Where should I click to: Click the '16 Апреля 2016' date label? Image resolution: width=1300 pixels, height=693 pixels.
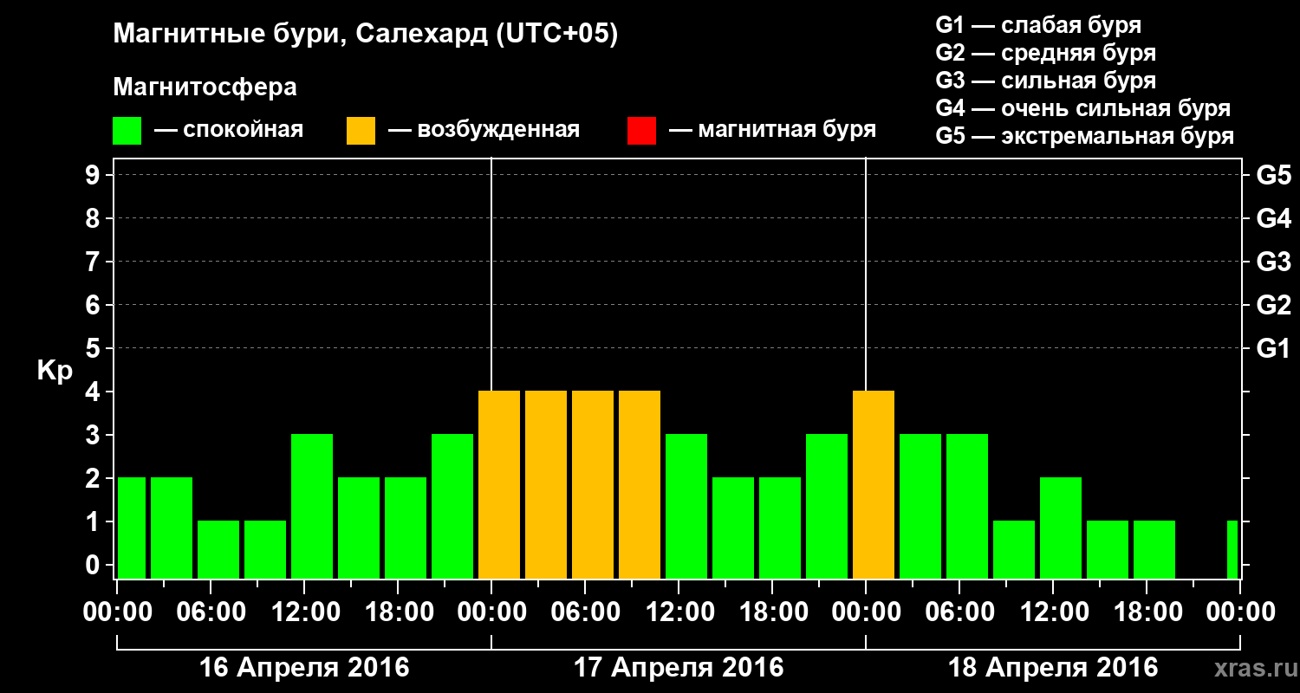click(x=304, y=668)
